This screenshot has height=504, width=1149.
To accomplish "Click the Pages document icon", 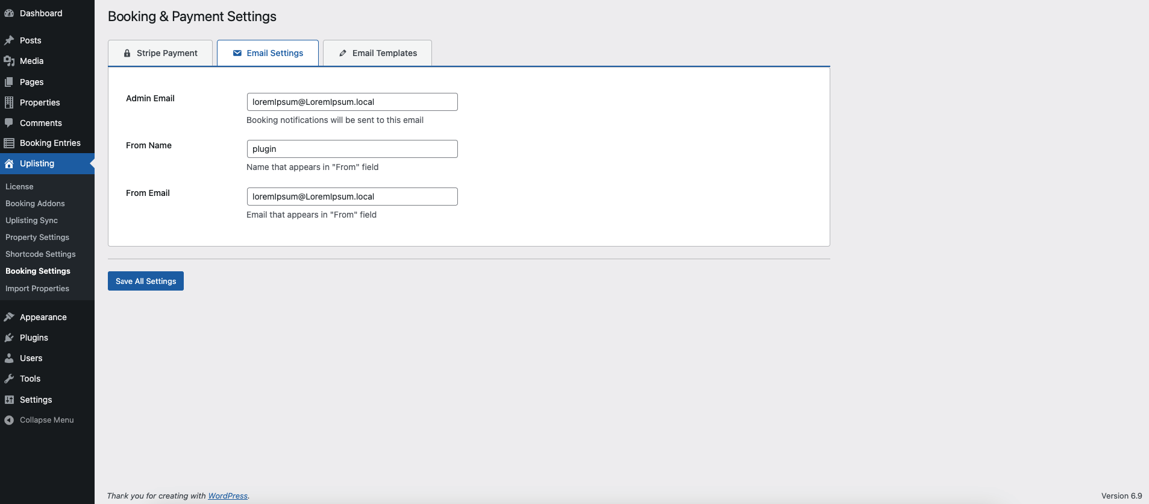I will coord(9,82).
